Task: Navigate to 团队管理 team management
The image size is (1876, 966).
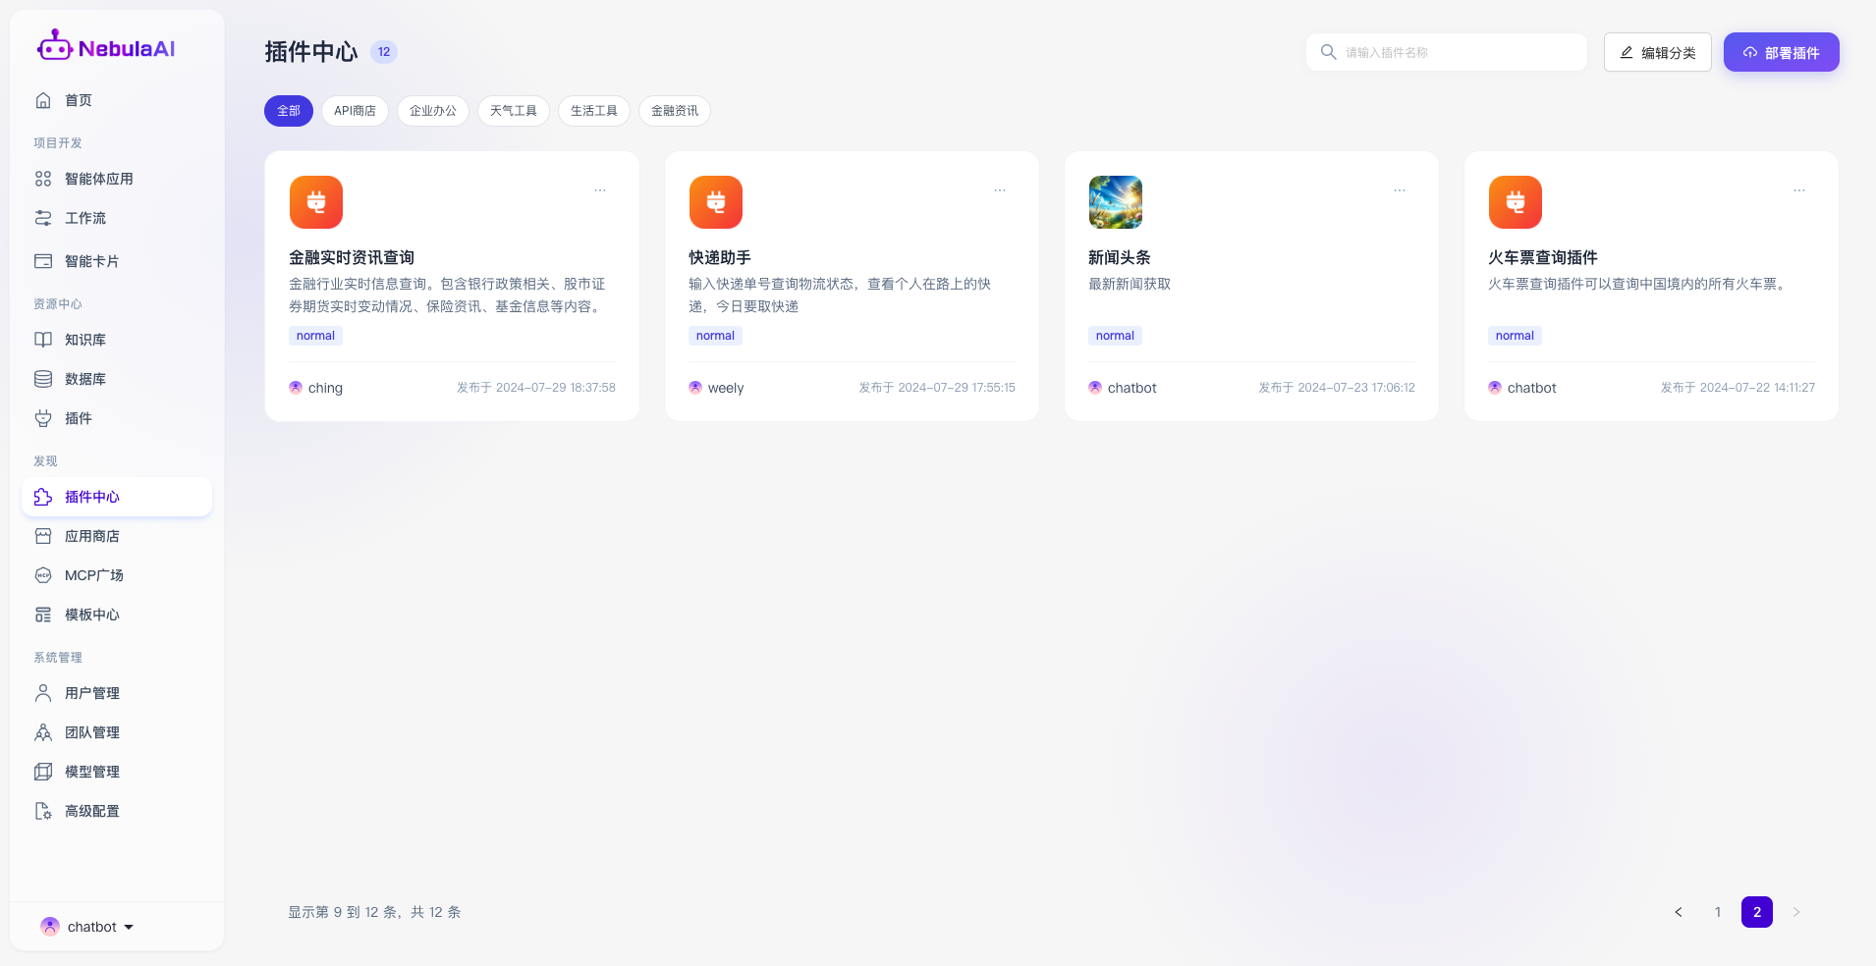Action: click(91, 732)
